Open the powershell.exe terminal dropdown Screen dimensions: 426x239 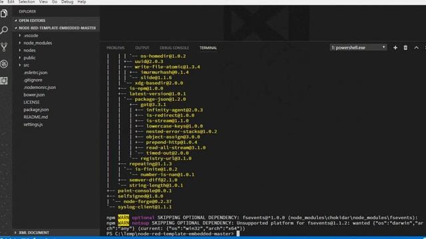coord(358,47)
